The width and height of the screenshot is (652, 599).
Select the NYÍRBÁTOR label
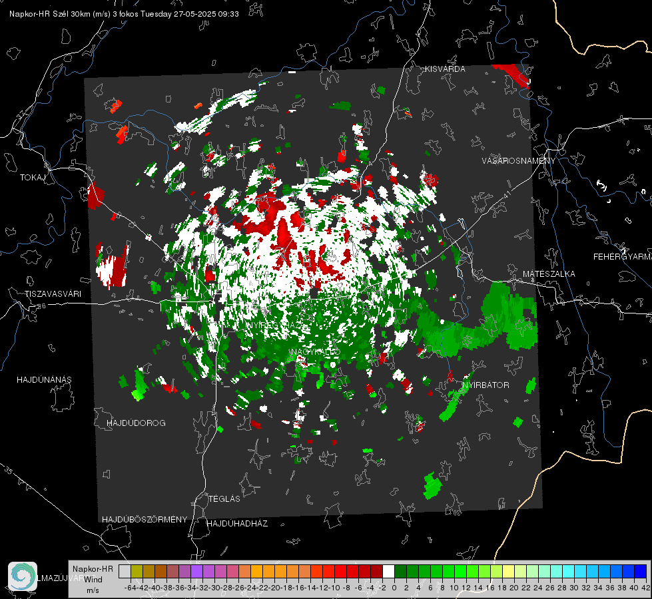click(486, 385)
